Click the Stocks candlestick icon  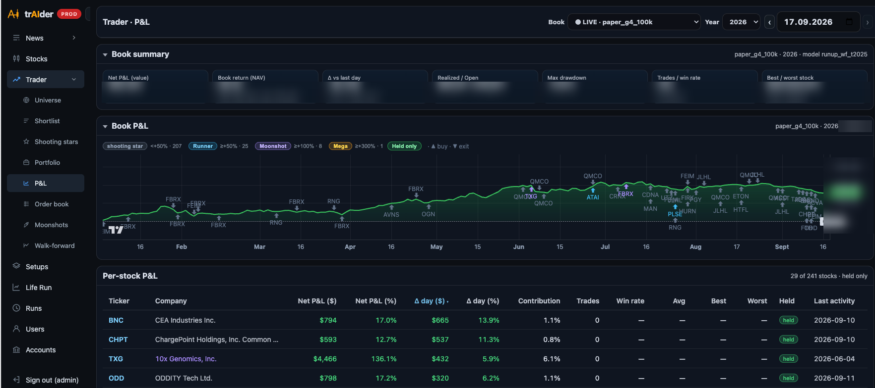16,59
